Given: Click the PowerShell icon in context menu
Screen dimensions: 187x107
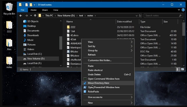Looking at the screenshot, I should click(85, 87).
